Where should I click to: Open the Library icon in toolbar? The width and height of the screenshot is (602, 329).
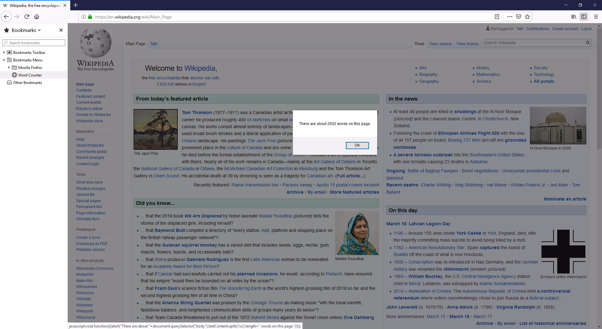tap(574, 17)
